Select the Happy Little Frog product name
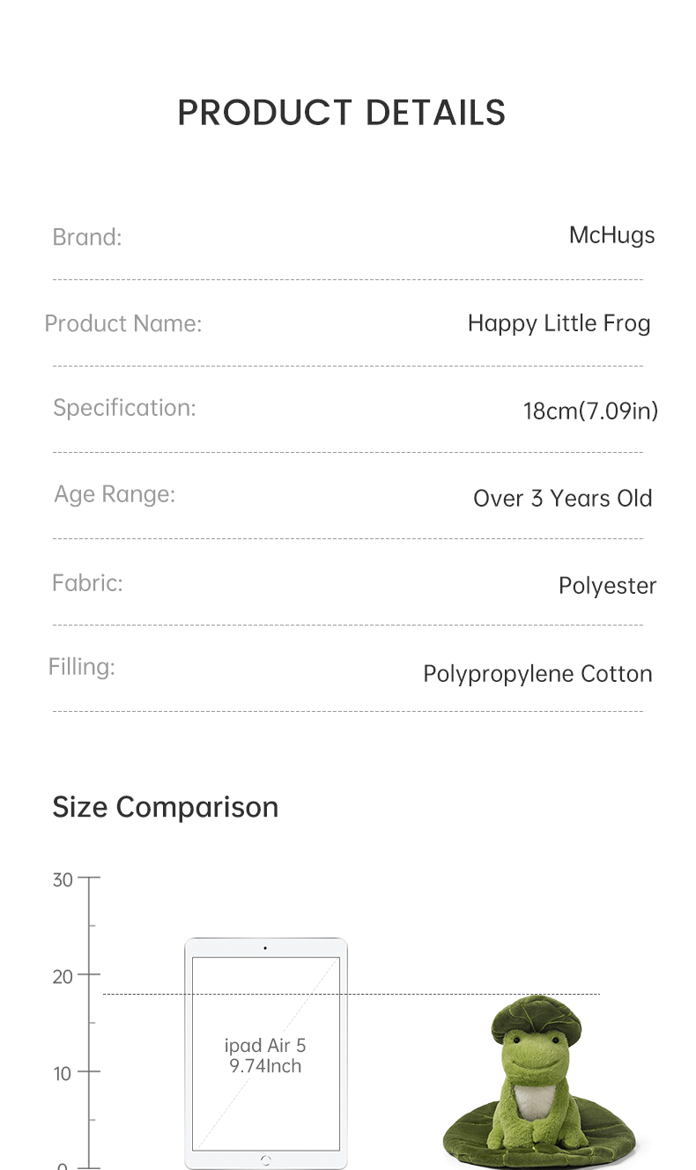 [559, 323]
